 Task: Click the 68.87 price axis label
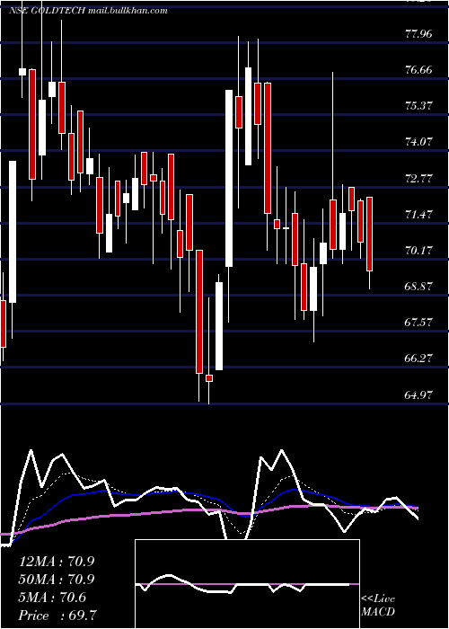419,286
